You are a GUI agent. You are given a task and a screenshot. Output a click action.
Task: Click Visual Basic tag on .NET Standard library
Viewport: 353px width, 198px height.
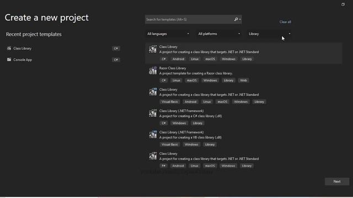tap(170, 102)
